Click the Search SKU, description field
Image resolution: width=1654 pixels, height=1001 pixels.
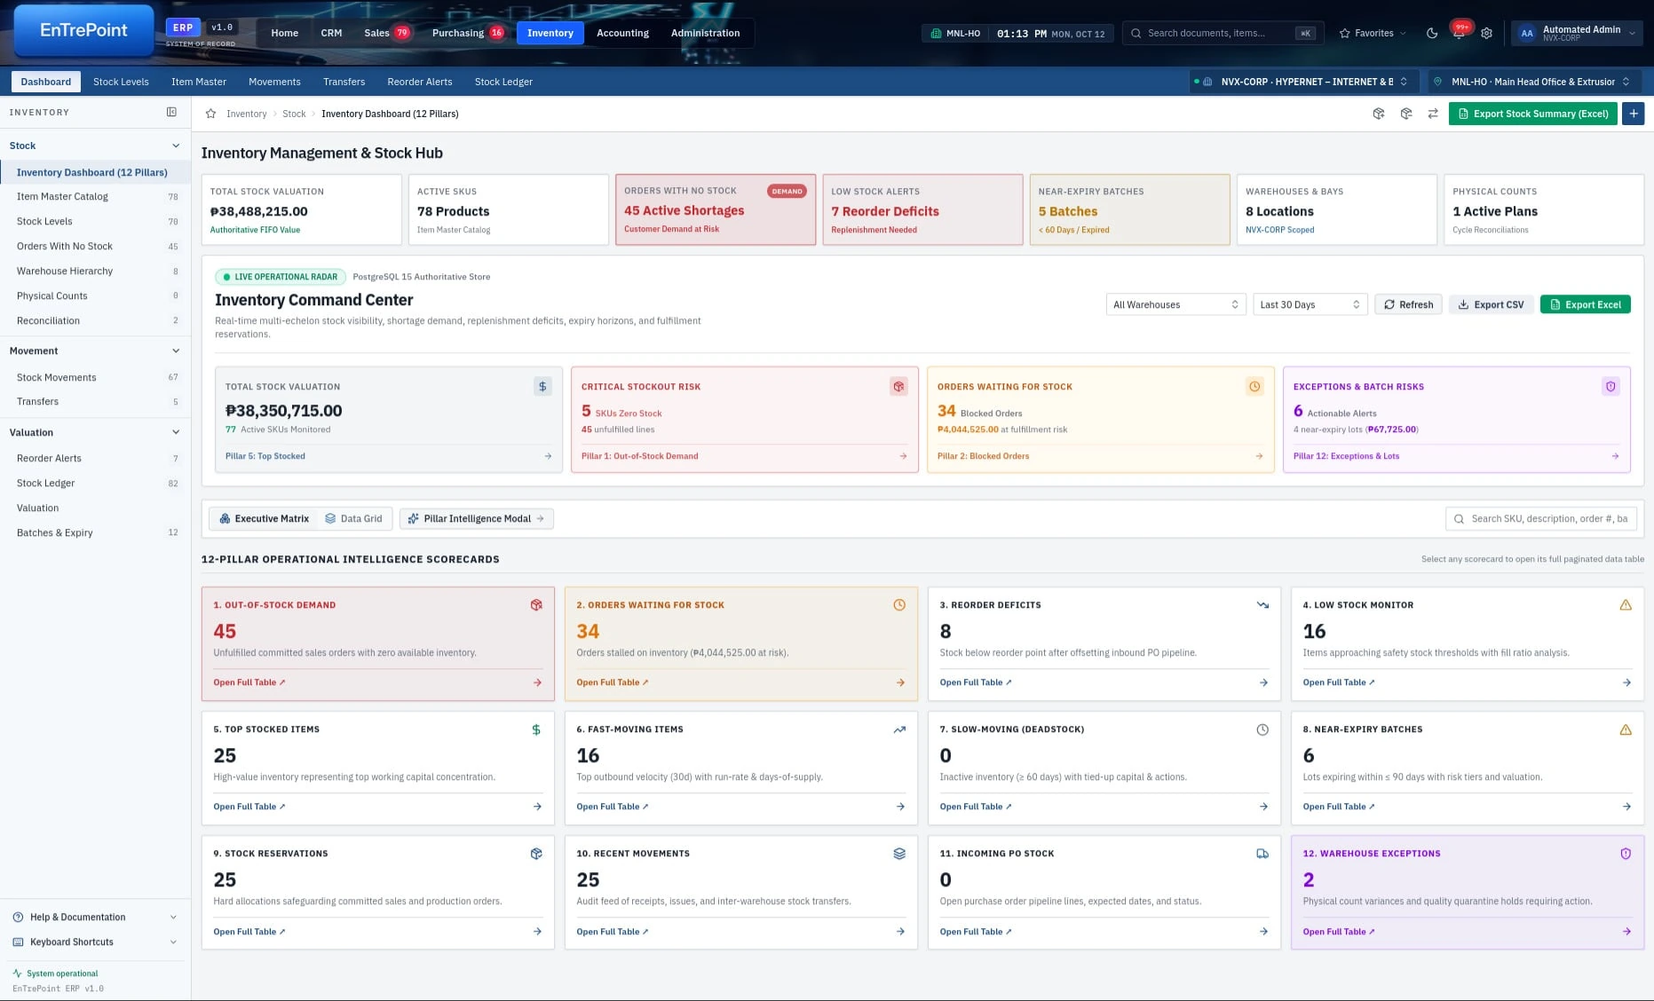[x=1541, y=518]
